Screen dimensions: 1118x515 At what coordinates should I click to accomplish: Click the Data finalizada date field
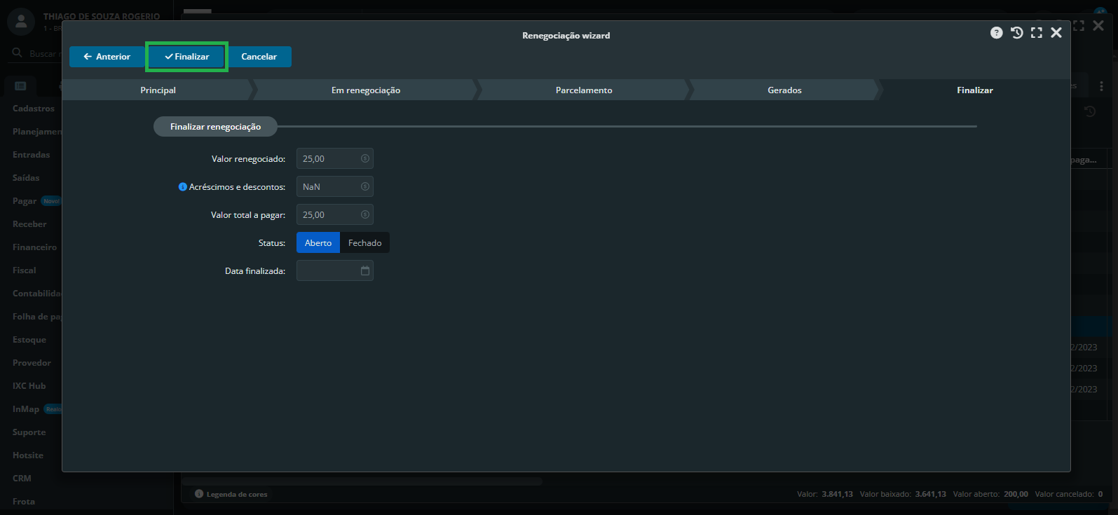point(327,271)
